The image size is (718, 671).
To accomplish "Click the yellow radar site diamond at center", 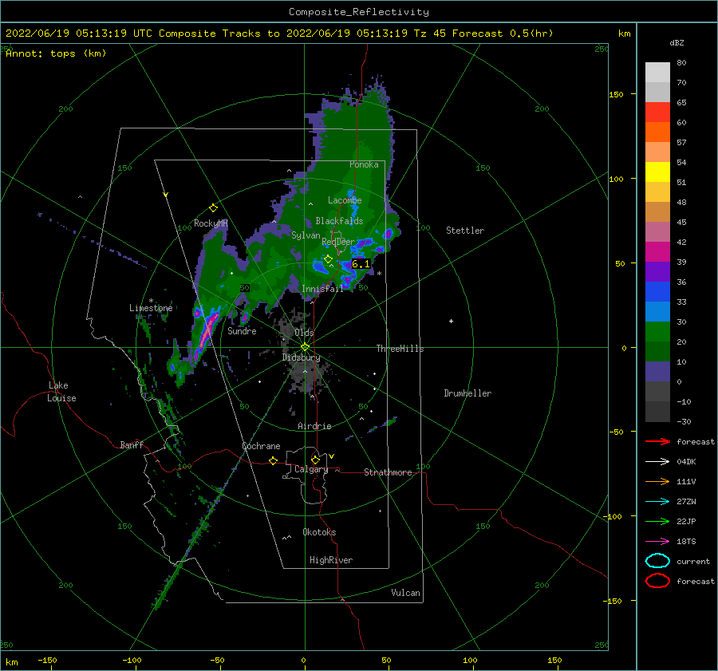I will coord(305,347).
